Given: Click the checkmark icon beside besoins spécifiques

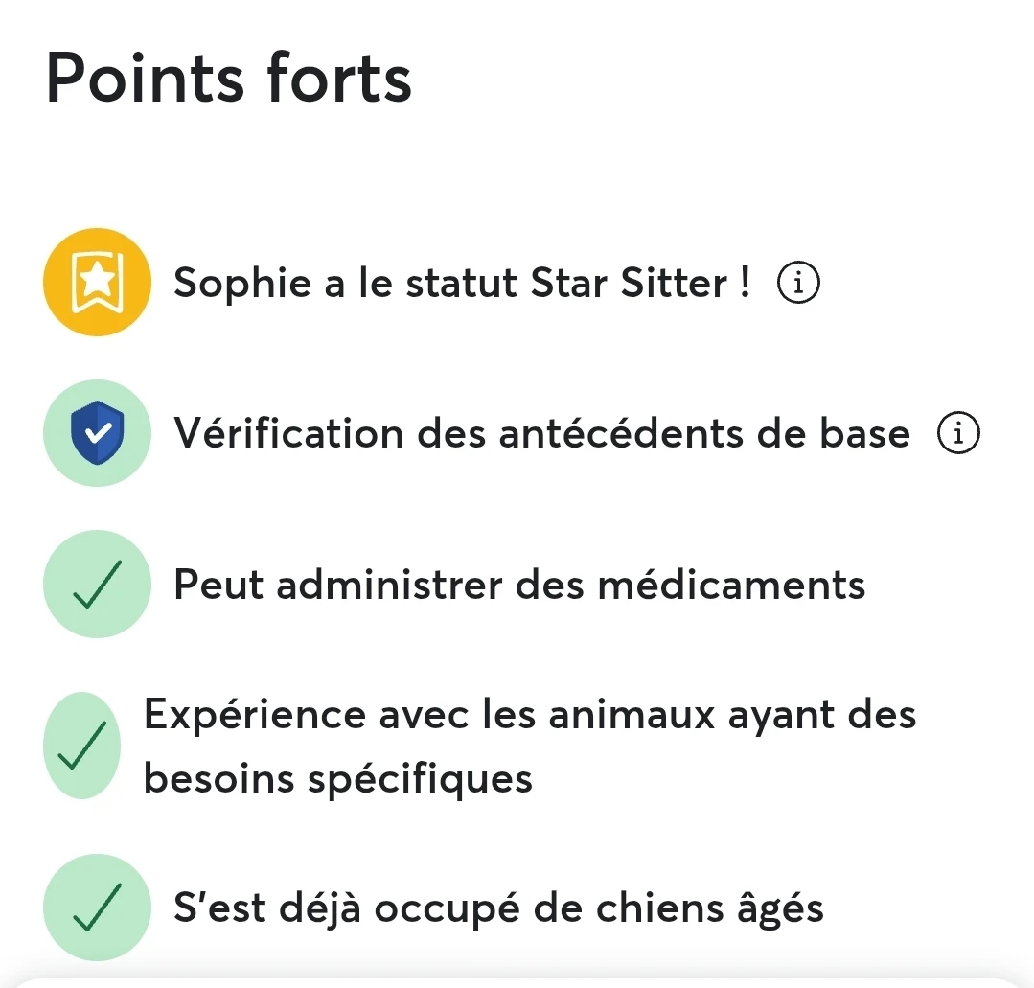Looking at the screenshot, I should [x=81, y=746].
